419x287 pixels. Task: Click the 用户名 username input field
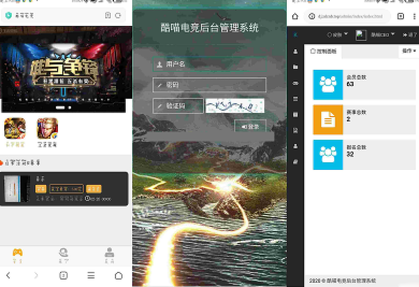click(x=209, y=64)
